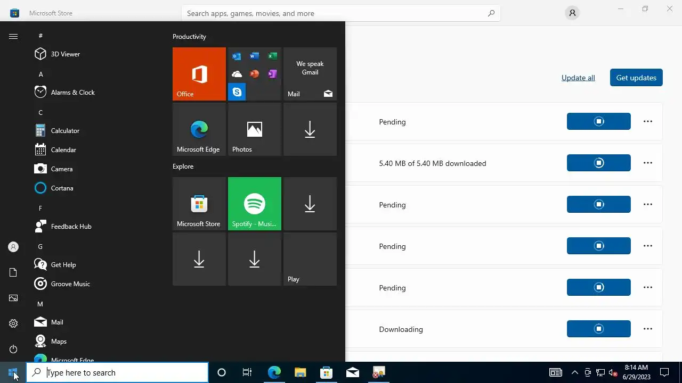This screenshot has width=682, height=383.
Task: Focus the taskbar Type here to search box
Action: click(117, 372)
